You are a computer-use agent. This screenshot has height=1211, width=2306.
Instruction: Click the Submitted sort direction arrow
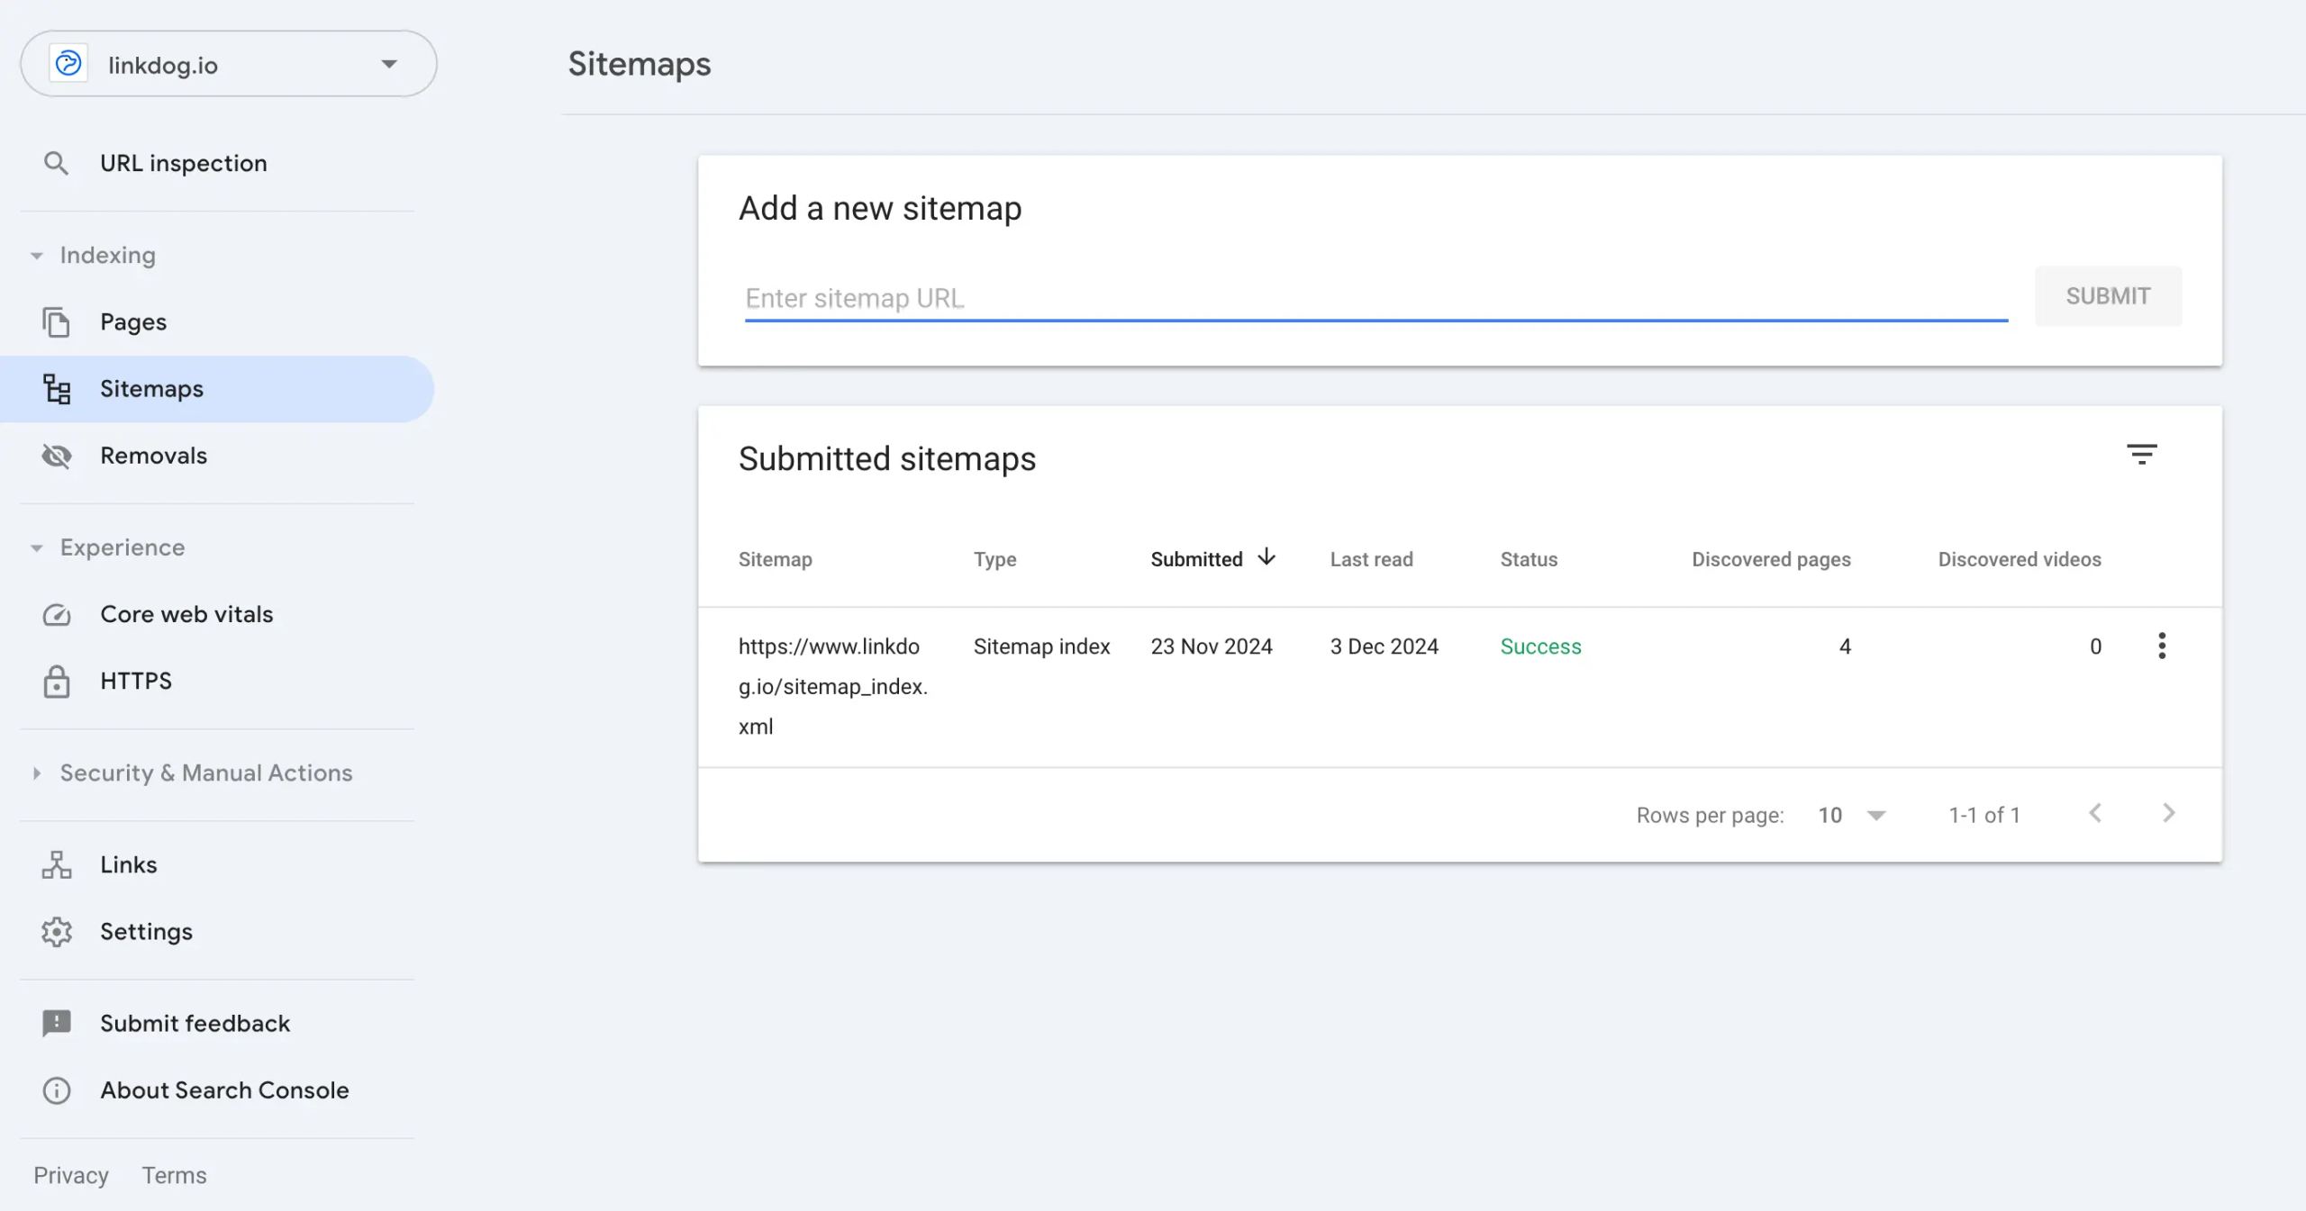pyautogui.click(x=1266, y=557)
